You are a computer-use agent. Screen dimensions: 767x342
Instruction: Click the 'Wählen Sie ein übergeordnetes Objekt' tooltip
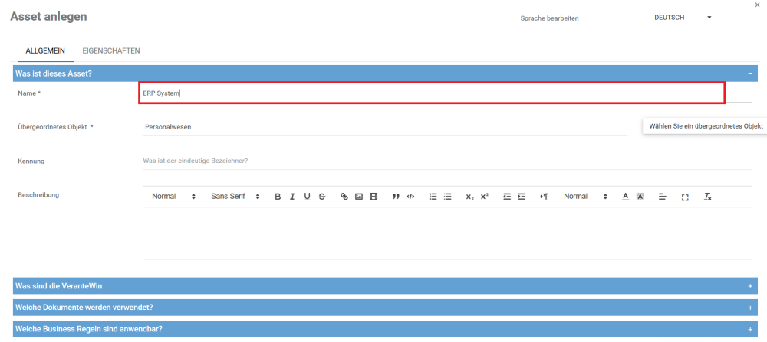(x=706, y=126)
